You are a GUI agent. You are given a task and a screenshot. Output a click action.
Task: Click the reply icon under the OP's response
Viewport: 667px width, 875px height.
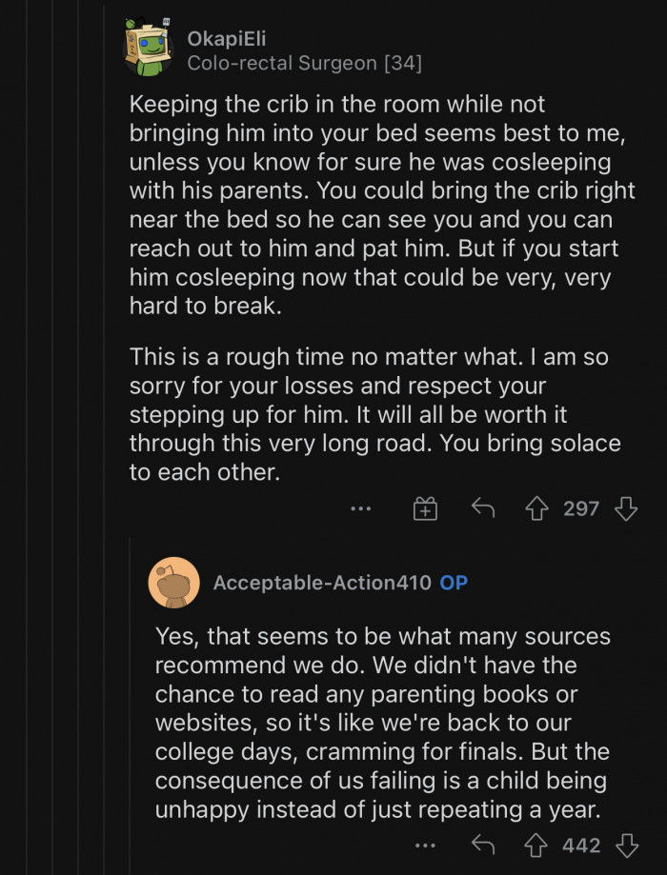(x=482, y=845)
